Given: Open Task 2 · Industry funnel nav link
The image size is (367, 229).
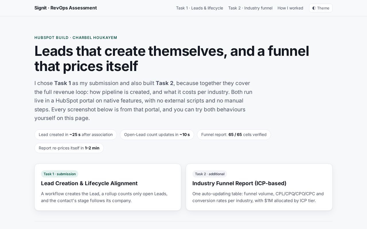Looking at the screenshot, I should pyautogui.click(x=250, y=8).
